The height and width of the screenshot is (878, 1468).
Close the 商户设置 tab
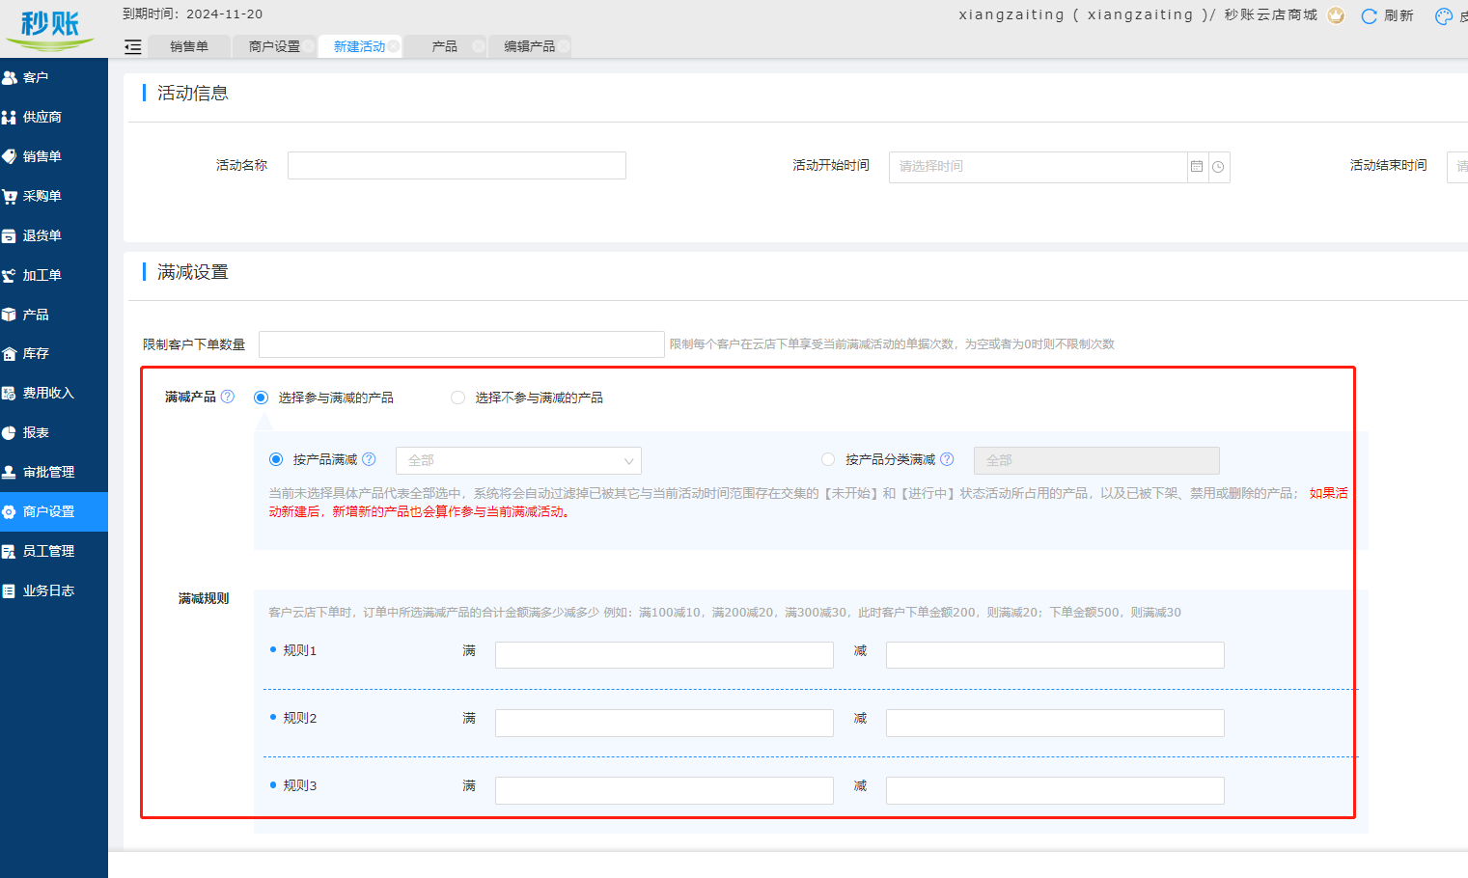308,46
